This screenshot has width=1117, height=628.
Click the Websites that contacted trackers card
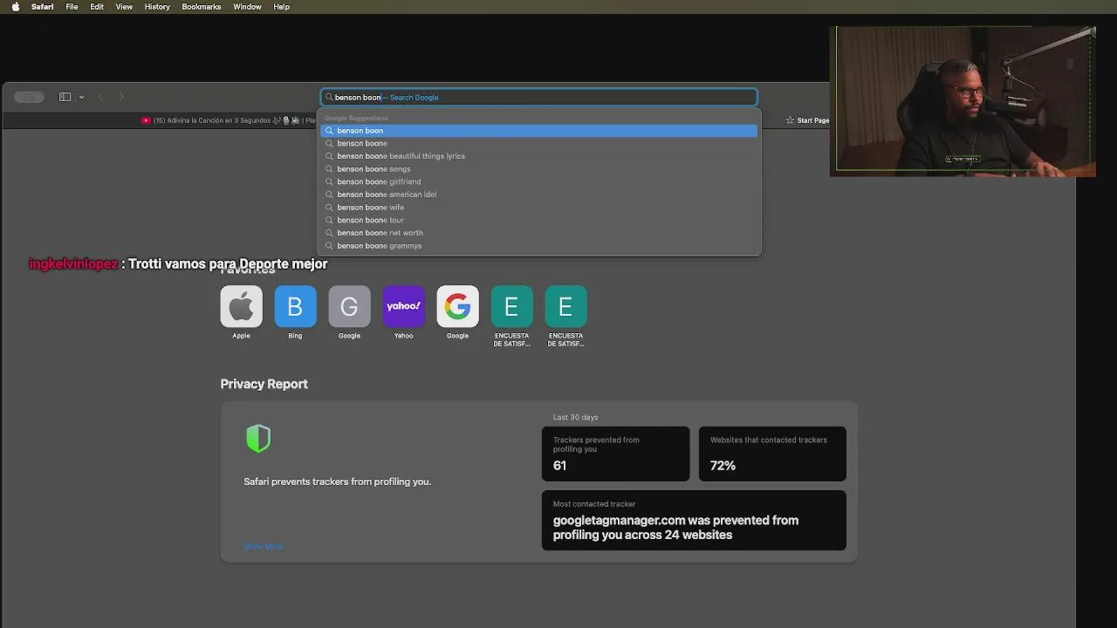pos(772,454)
